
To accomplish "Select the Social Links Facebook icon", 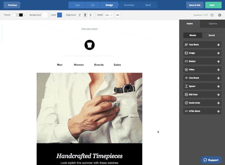I will tap(186, 103).
